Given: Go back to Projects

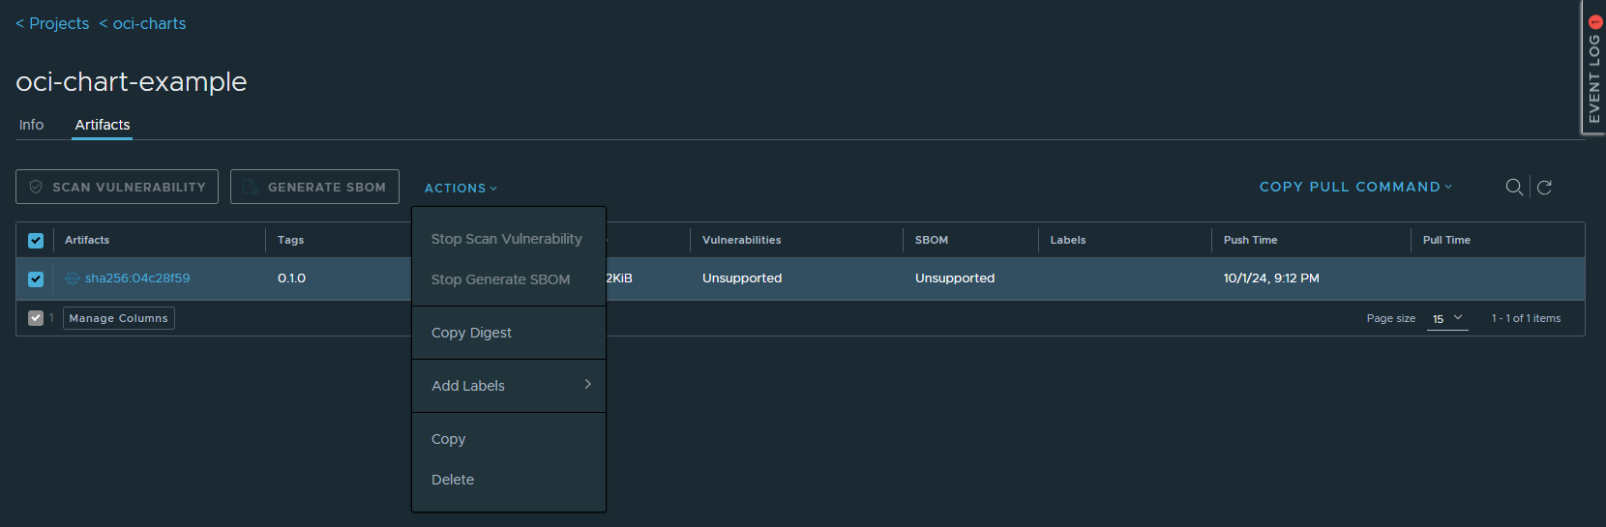Looking at the screenshot, I should click(x=52, y=23).
